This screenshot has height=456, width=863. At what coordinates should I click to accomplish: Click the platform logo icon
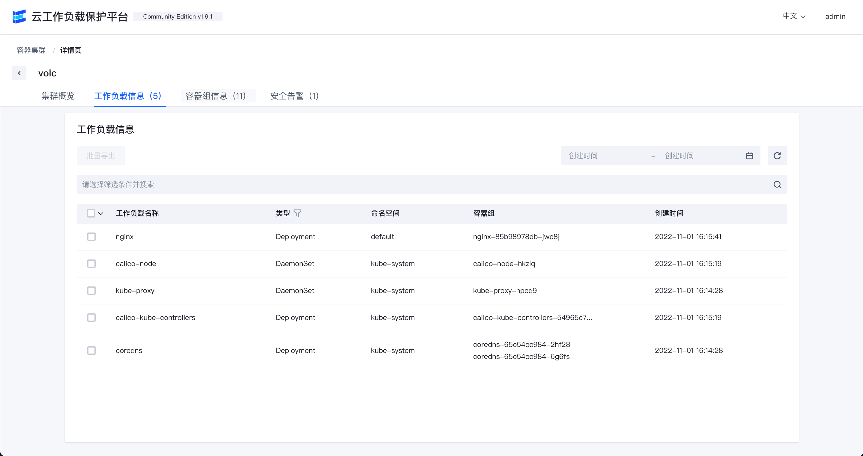(x=19, y=16)
